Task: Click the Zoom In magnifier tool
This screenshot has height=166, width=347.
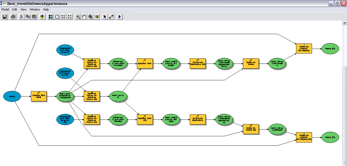Action: pos(78,17)
